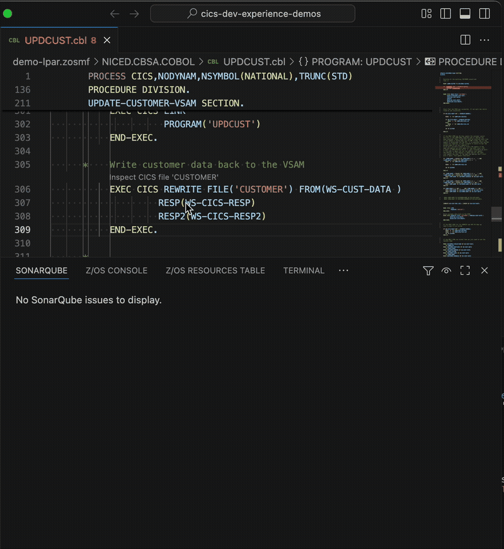Open the cics-dev-experience-demos search box
504x549 pixels.
tap(253, 14)
